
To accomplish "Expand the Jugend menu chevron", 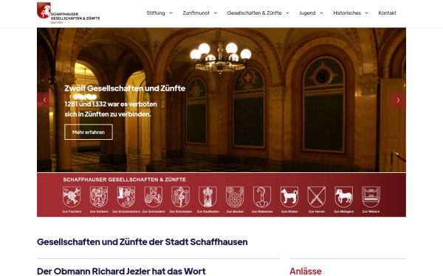I will coord(321,13).
